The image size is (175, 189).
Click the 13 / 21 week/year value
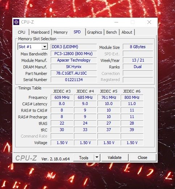pyautogui.click(x=138, y=60)
